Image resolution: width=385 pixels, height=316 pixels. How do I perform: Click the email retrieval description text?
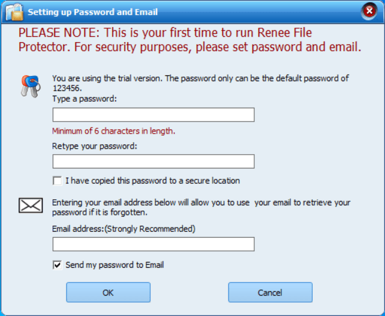(201, 207)
